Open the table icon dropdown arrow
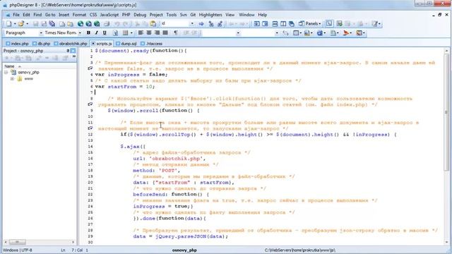452x254 pixels. tap(131, 33)
